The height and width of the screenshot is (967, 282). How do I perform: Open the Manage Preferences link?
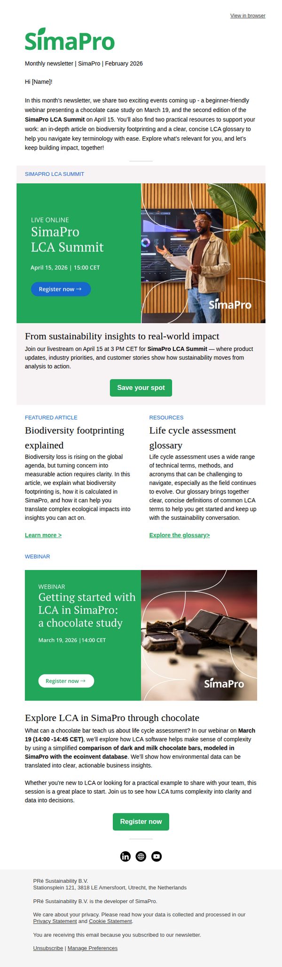click(x=93, y=948)
